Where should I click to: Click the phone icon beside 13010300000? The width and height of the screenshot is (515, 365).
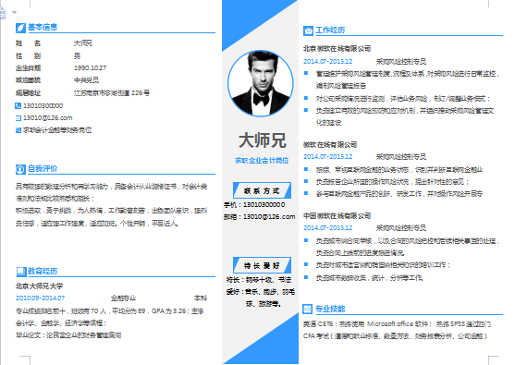18,105
